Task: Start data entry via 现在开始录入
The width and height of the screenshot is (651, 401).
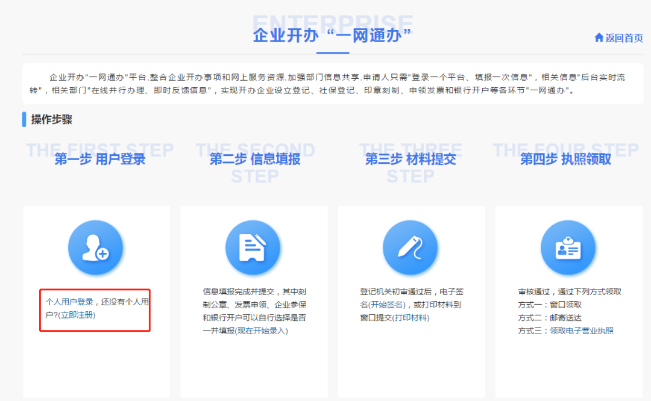Action: [262, 331]
